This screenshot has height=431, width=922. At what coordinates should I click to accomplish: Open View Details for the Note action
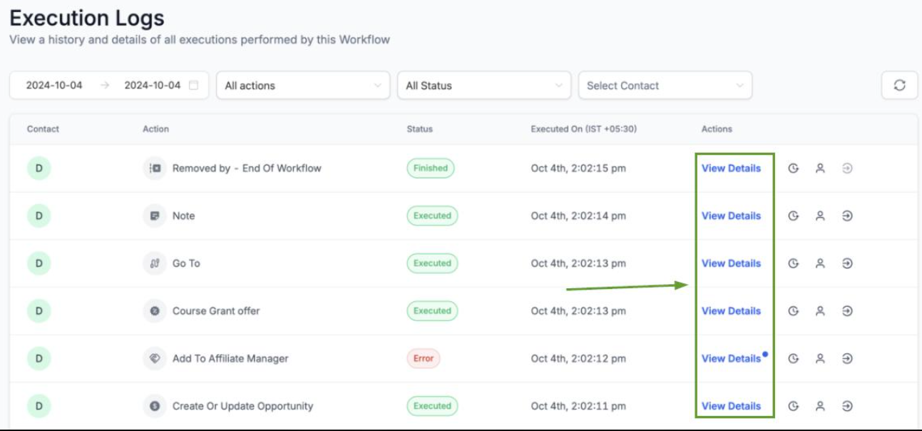tap(731, 215)
